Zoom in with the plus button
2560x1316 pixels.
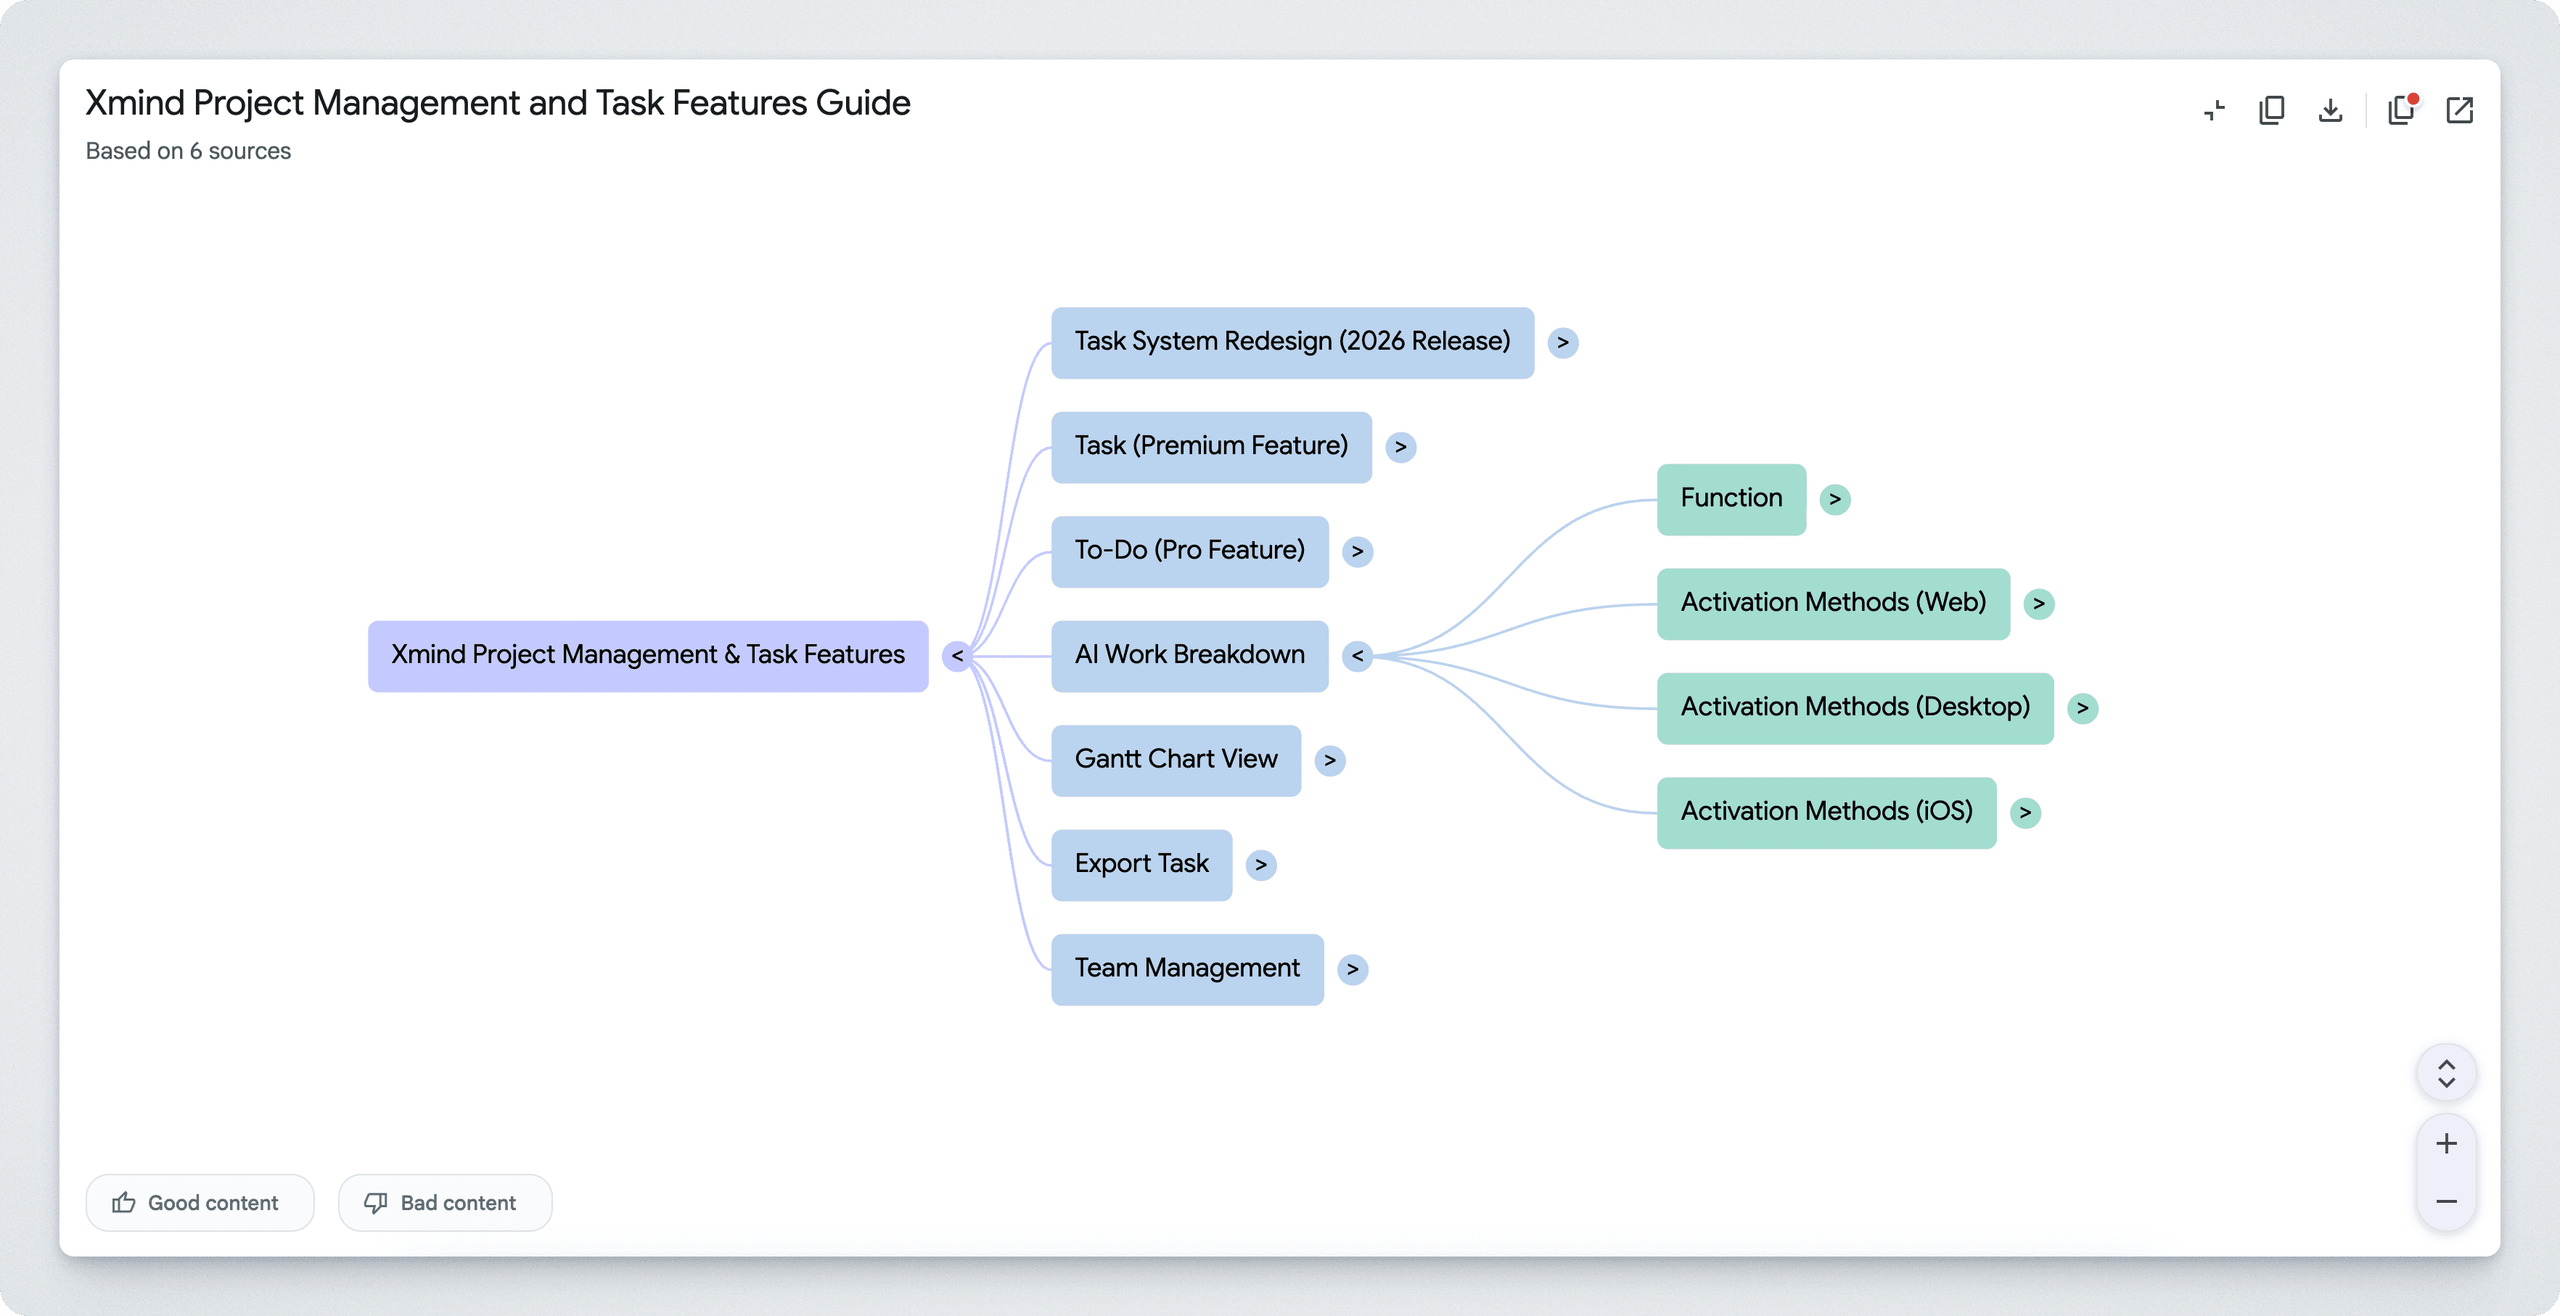(2445, 1144)
